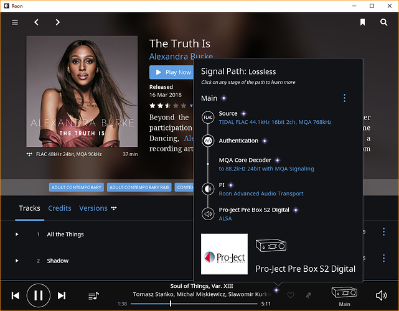Select the Adult Contemporary R&B tag
399x311 pixels.
click(139, 187)
